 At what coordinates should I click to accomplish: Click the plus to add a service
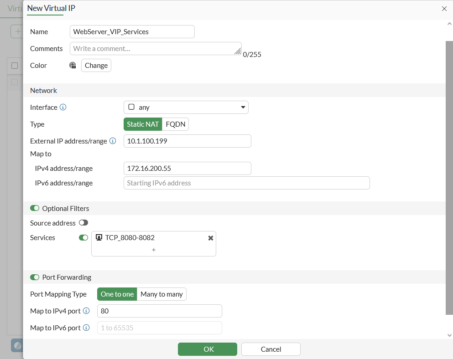154,250
